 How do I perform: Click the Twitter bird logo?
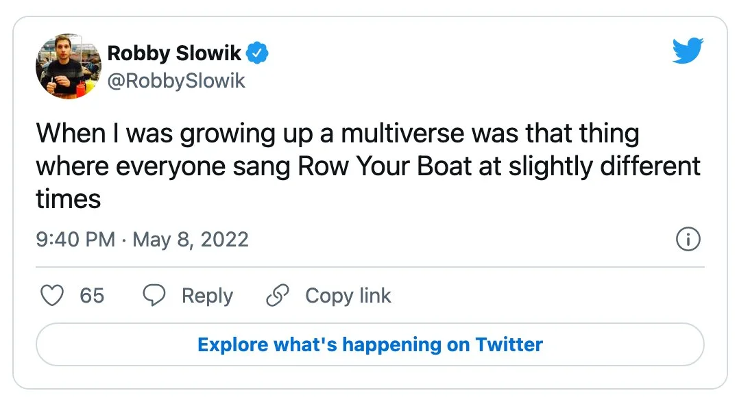tap(688, 51)
